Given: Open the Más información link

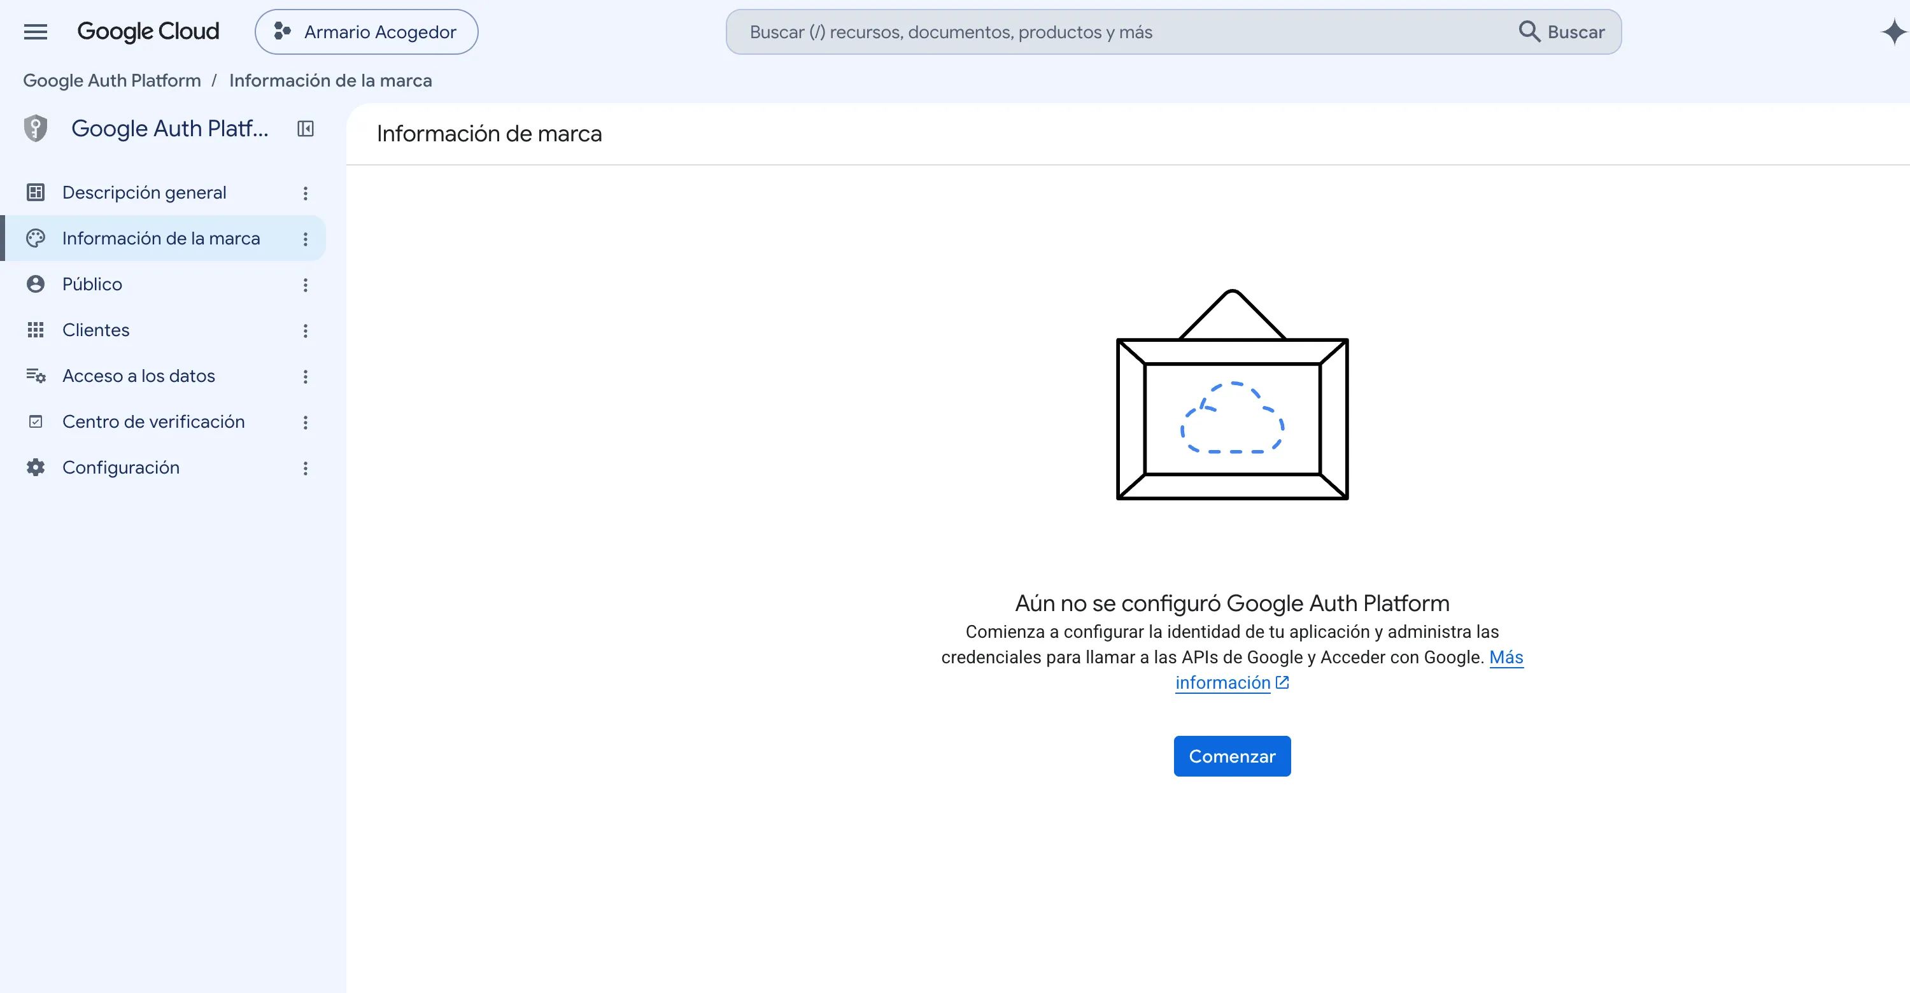Looking at the screenshot, I should pos(1224,683).
